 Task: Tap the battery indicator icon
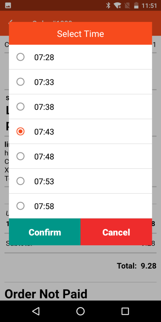click(x=136, y=5)
